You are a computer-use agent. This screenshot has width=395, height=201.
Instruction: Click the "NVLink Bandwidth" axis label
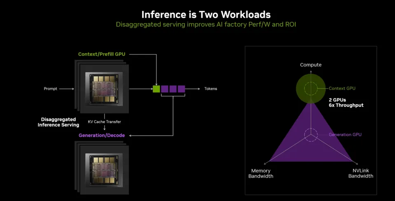(x=360, y=173)
